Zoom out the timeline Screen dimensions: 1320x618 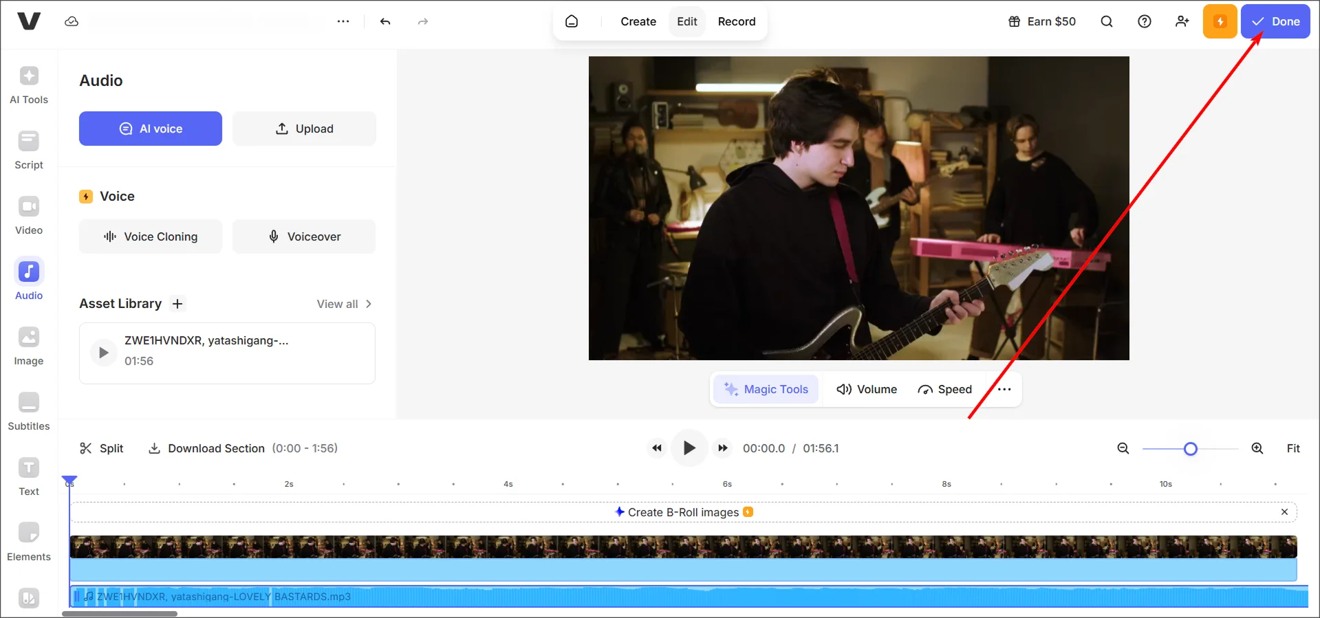pos(1123,449)
